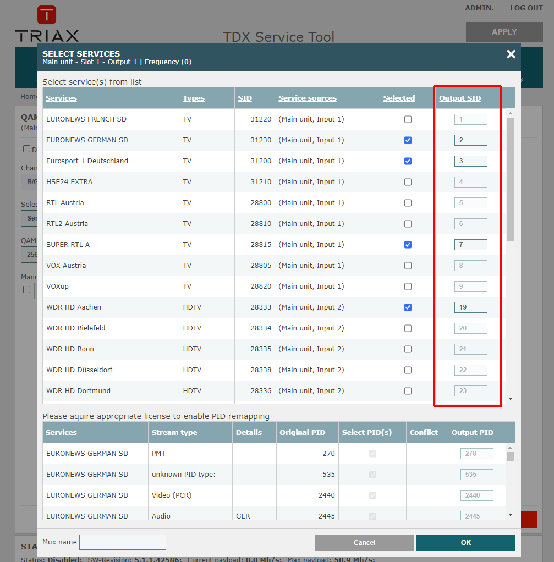
Task: Click the Cancel button
Action: [364, 543]
